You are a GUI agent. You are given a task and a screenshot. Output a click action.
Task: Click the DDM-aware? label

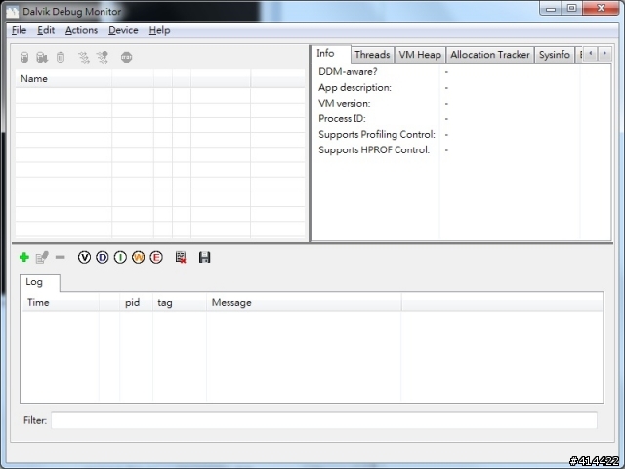[x=348, y=72]
